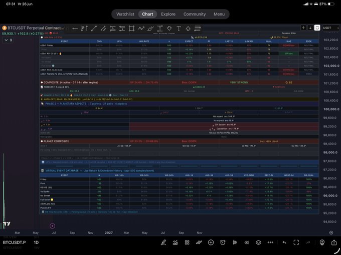Click the Full Moon database row

[180, 199]
